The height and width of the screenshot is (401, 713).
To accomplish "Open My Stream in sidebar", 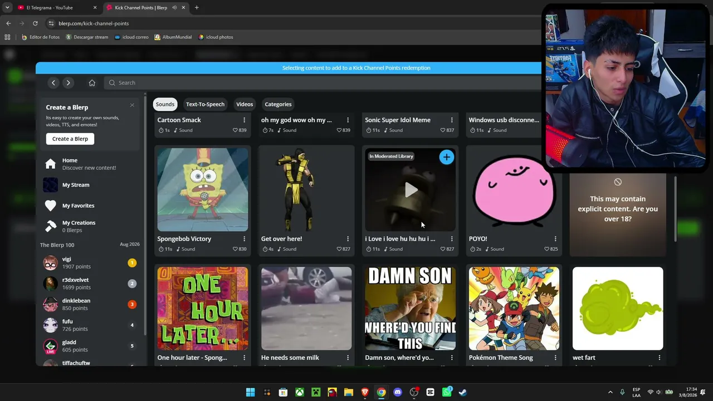I will 89,185.
